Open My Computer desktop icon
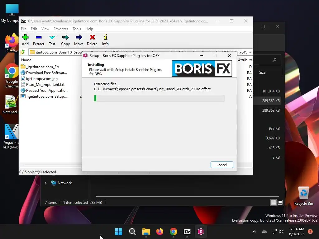This screenshot has height=239, width=319. (10, 13)
